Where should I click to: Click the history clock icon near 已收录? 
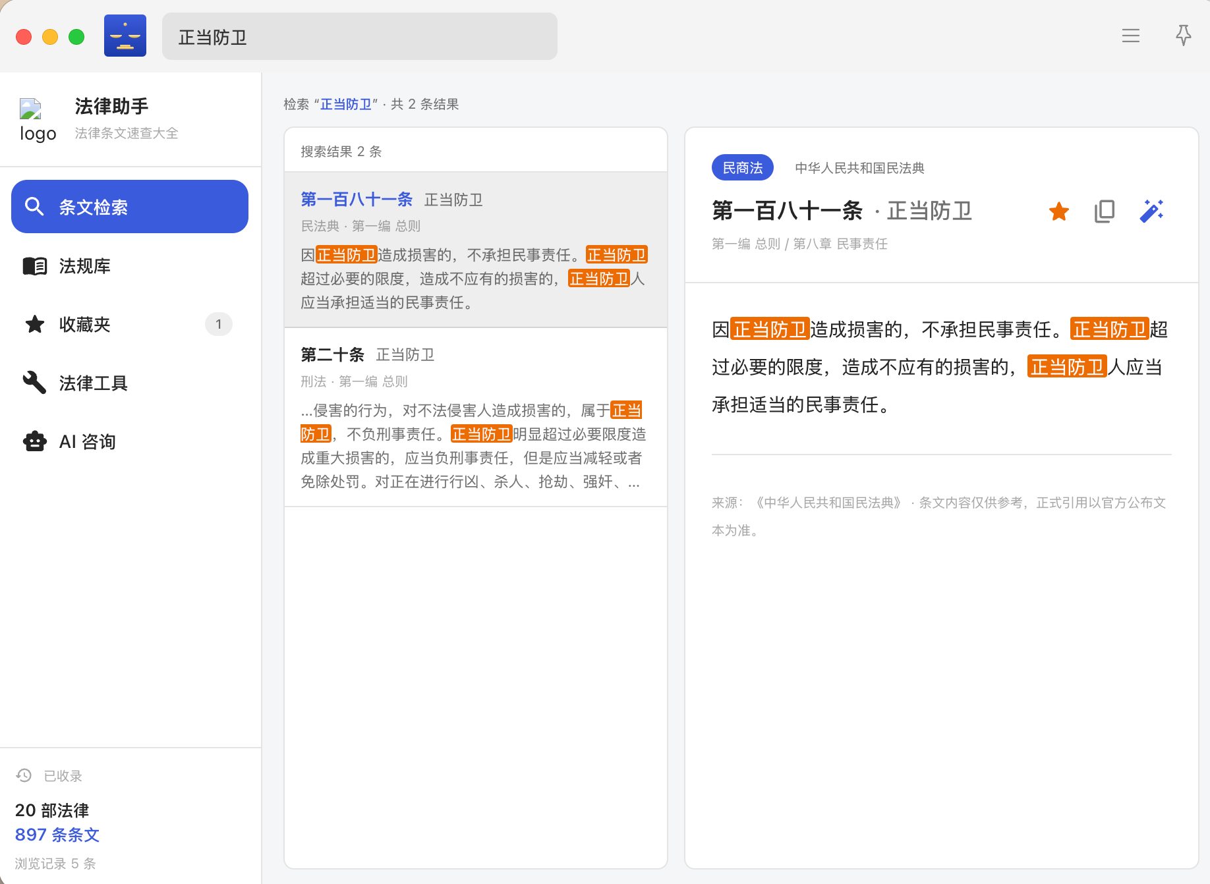[x=24, y=775]
